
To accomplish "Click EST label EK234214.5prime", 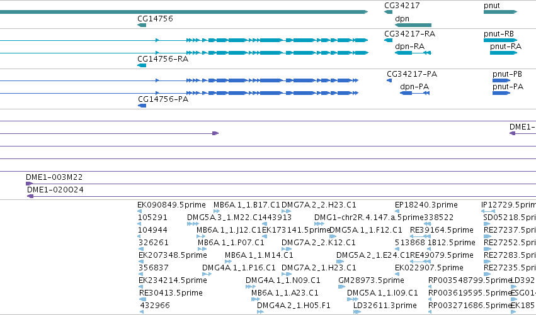I will click(173, 280).
